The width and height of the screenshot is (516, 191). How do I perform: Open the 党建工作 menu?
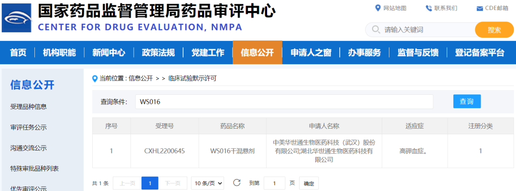point(208,52)
